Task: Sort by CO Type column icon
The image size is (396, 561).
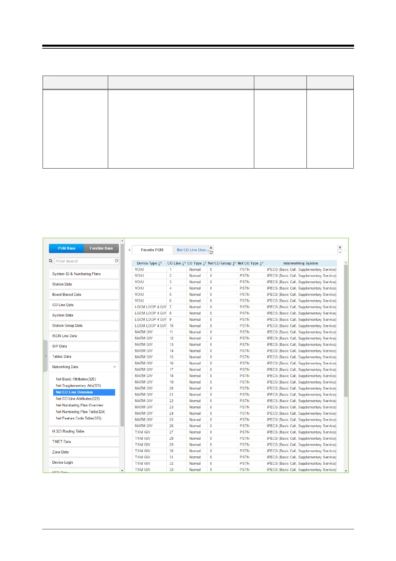Action: click(x=204, y=263)
